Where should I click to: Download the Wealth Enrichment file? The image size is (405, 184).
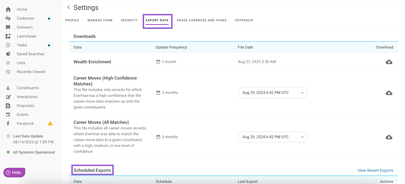tap(389, 62)
